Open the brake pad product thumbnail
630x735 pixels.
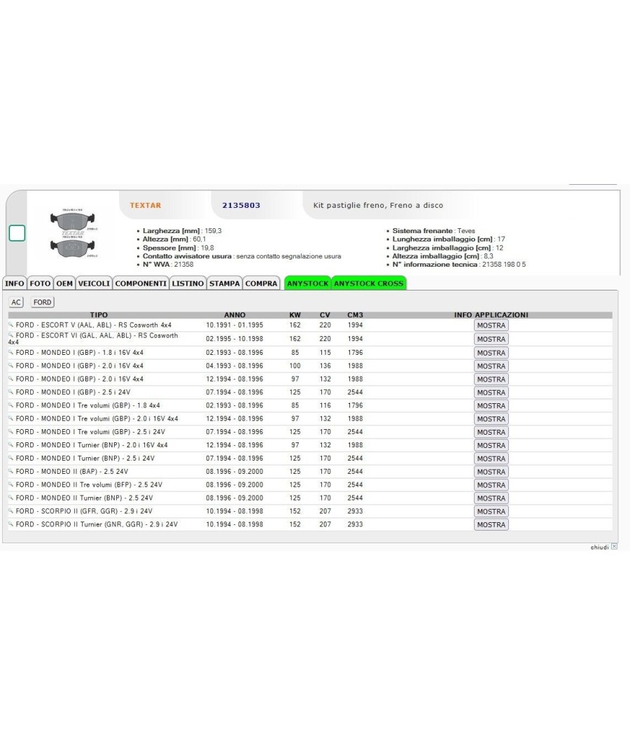(x=73, y=234)
